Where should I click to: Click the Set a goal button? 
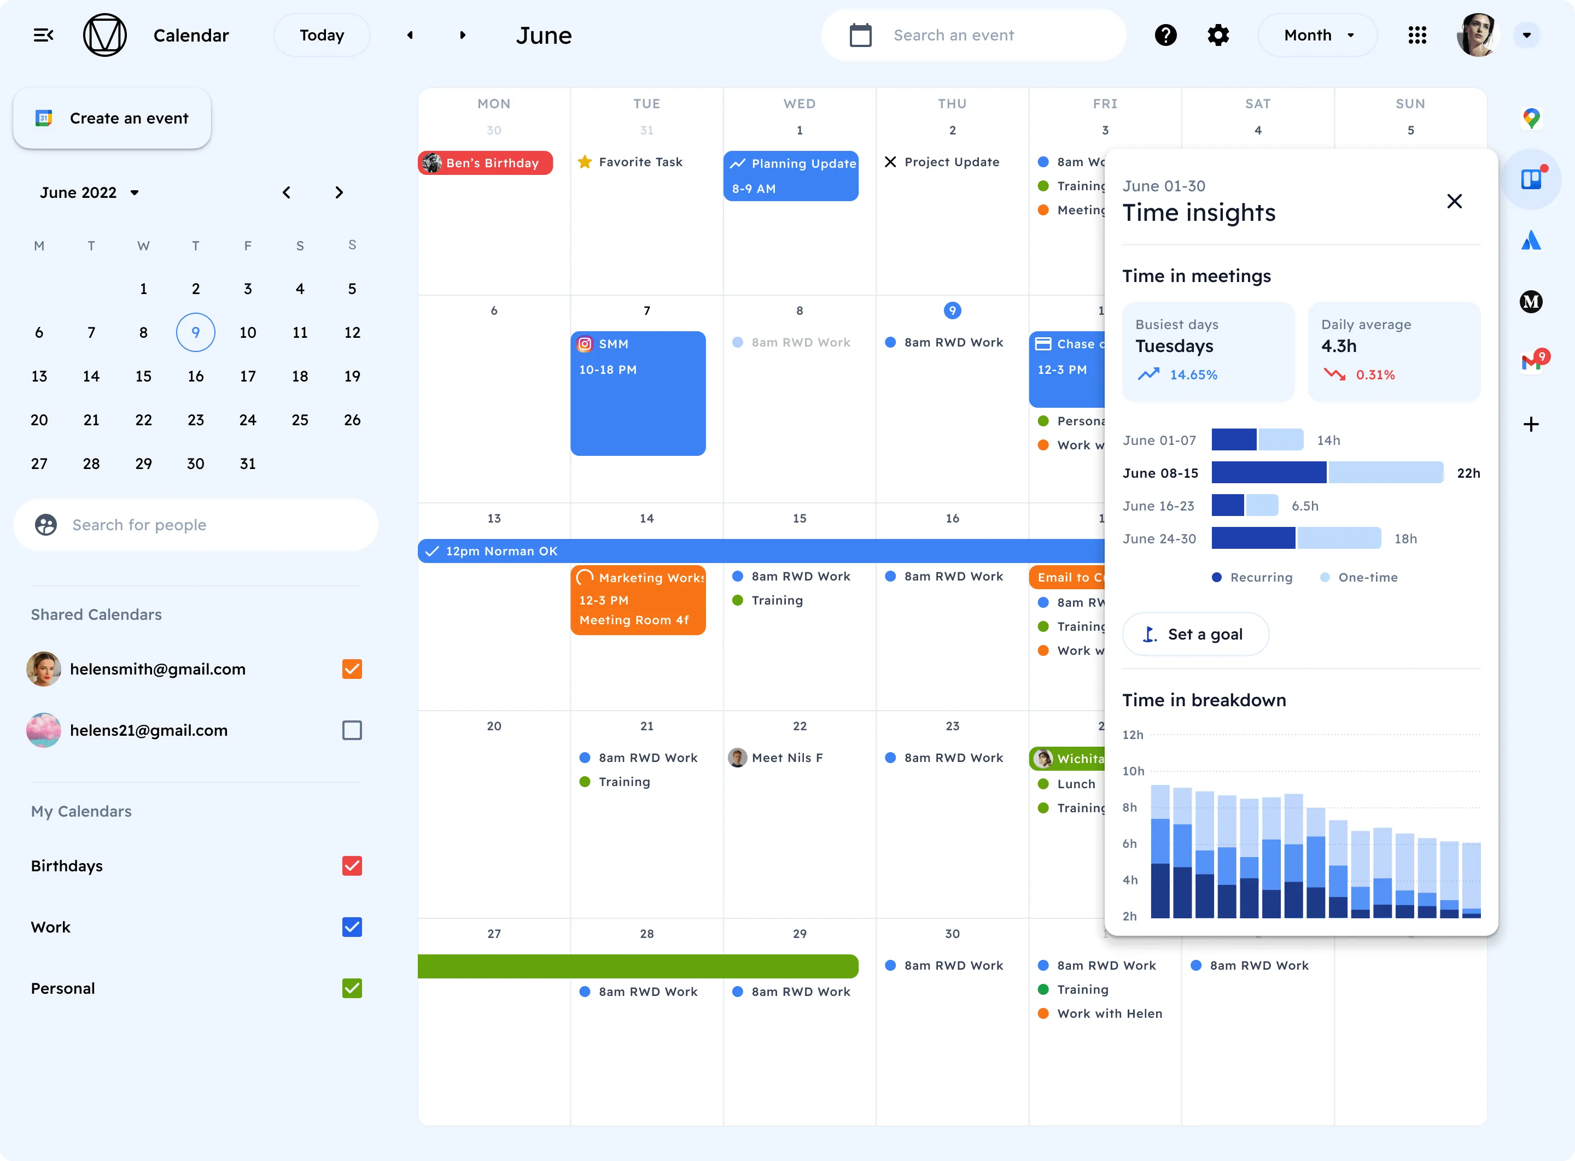[1195, 634]
